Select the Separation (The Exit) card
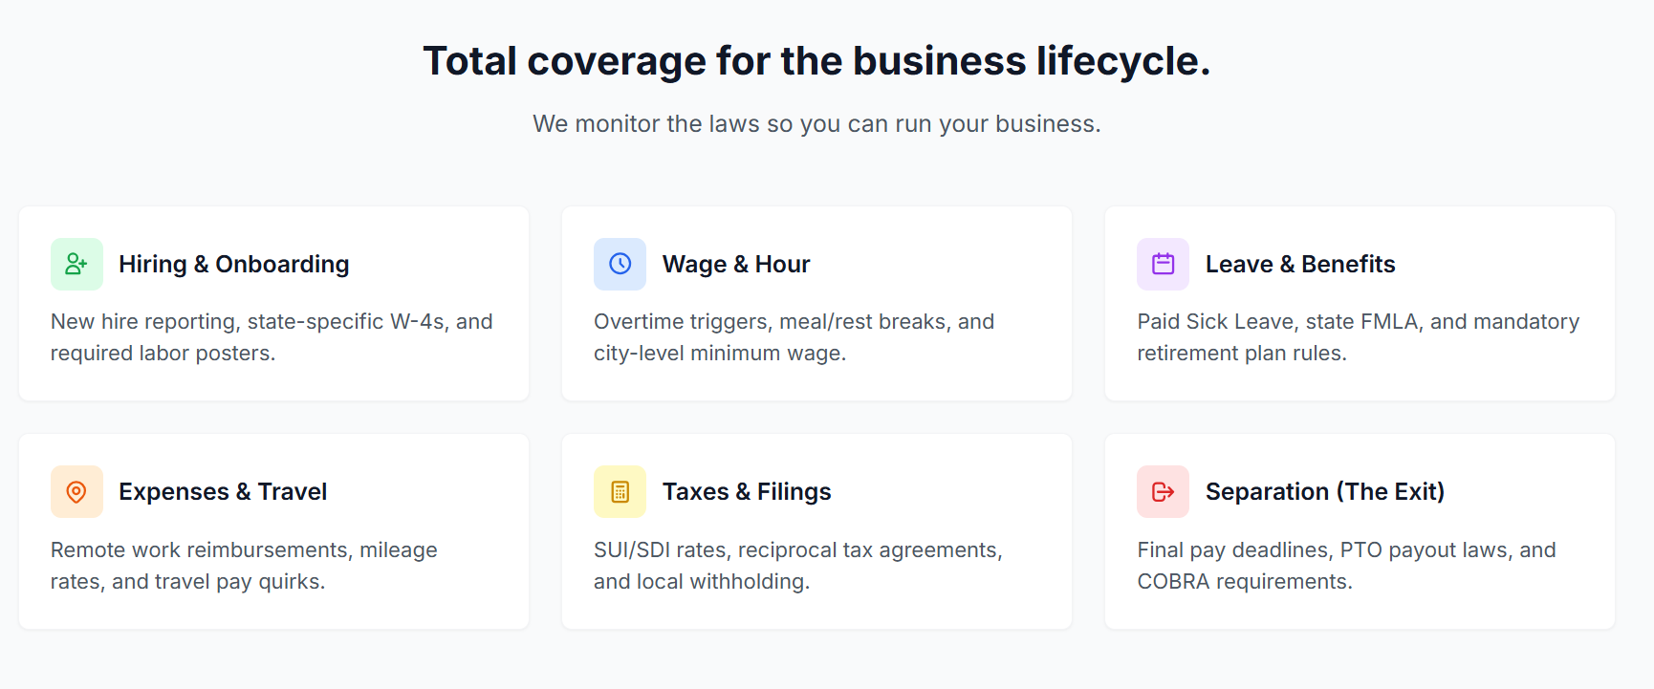Screen dimensions: 1654x689 (x=1360, y=530)
